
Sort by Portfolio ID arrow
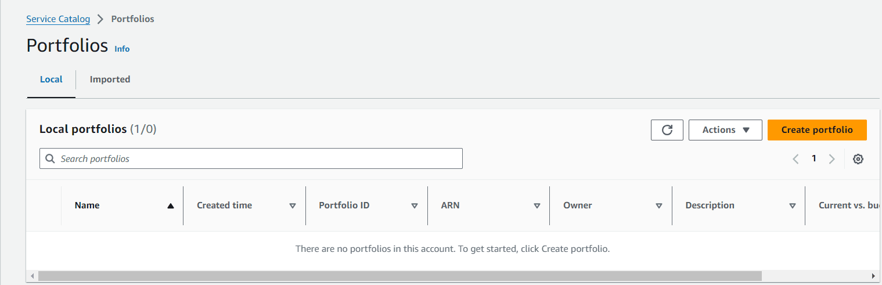(415, 205)
